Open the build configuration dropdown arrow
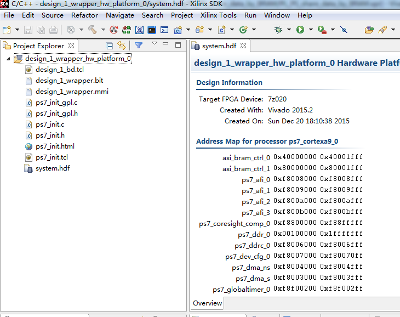 [x=81, y=30]
